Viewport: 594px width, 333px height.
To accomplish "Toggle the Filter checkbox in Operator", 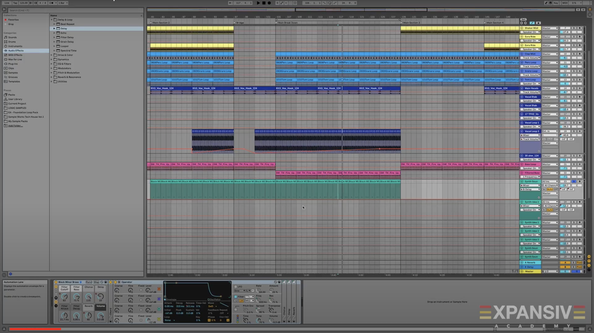I will (236, 297).
